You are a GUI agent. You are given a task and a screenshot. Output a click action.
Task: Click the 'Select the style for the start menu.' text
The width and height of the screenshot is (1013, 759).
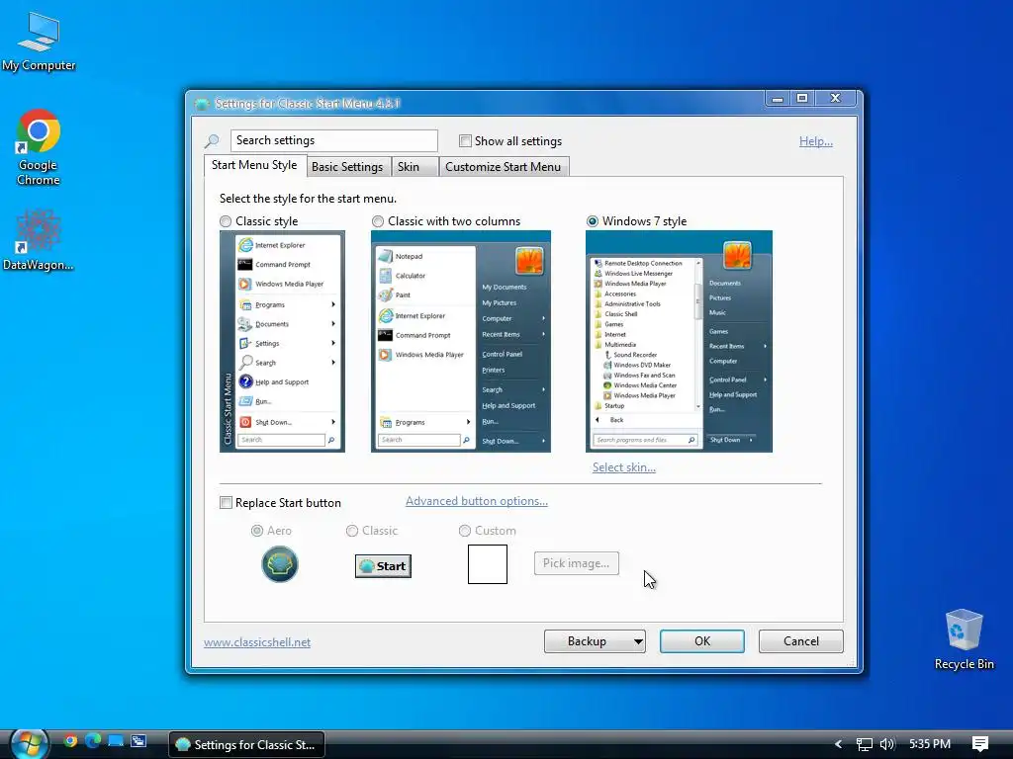(x=309, y=199)
